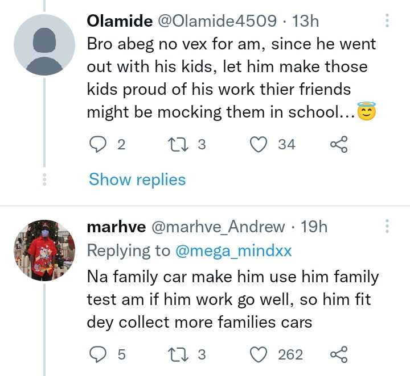This screenshot has width=410, height=376.
Task: Like Olamide's tweet with 34 likes
Action: (x=260, y=145)
